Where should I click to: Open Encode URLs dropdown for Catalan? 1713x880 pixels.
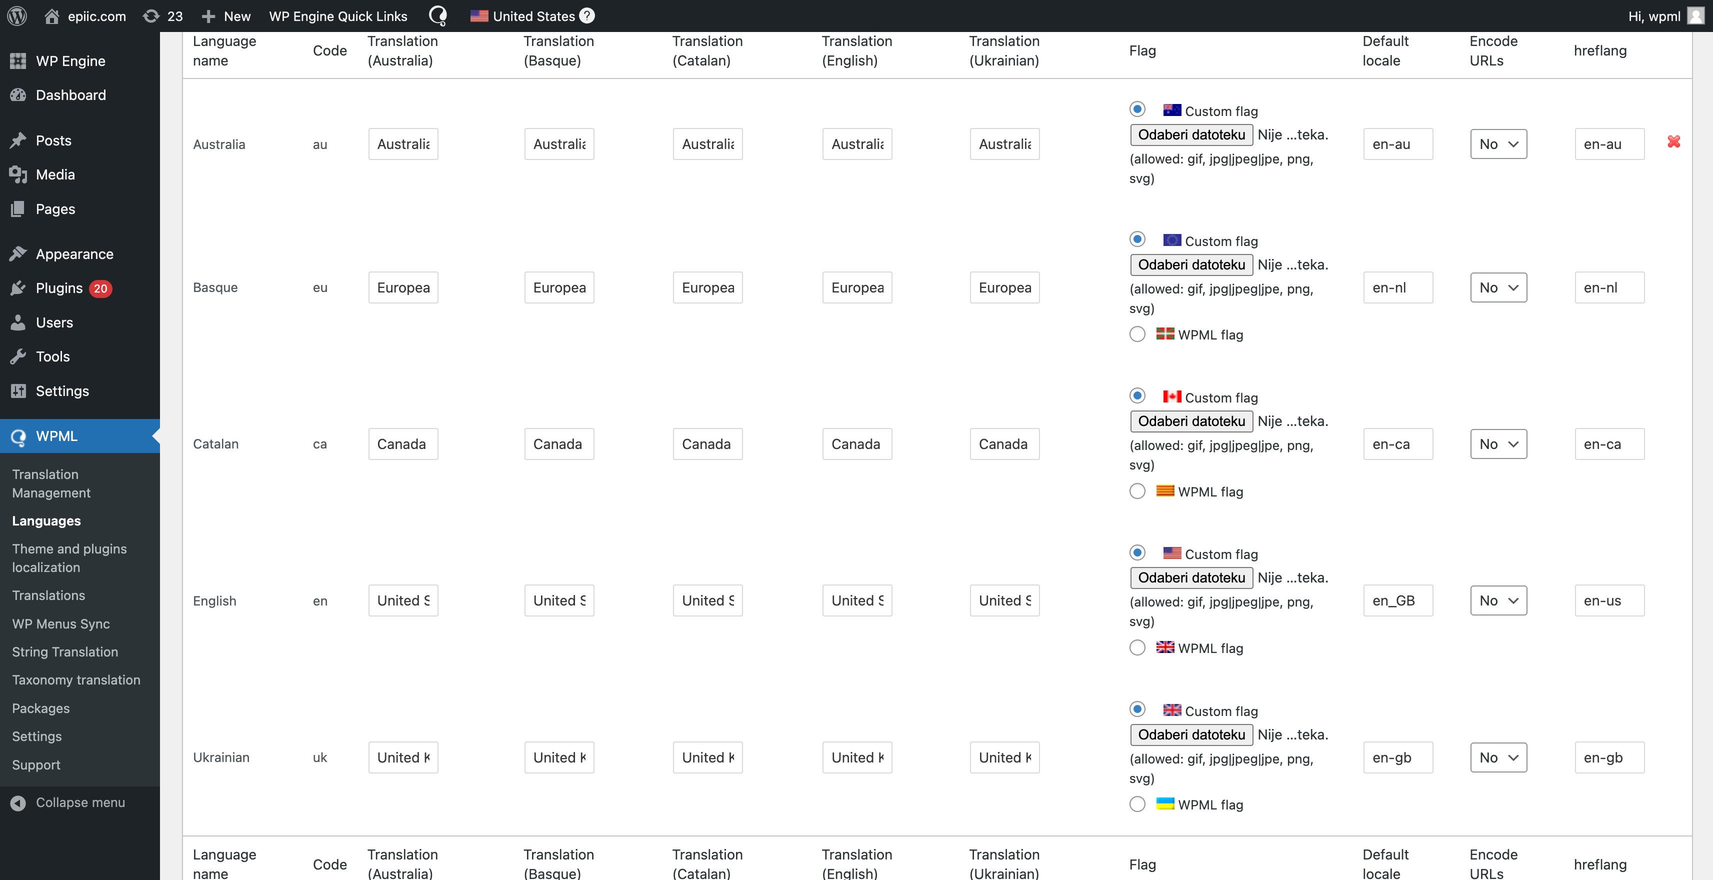coord(1498,444)
